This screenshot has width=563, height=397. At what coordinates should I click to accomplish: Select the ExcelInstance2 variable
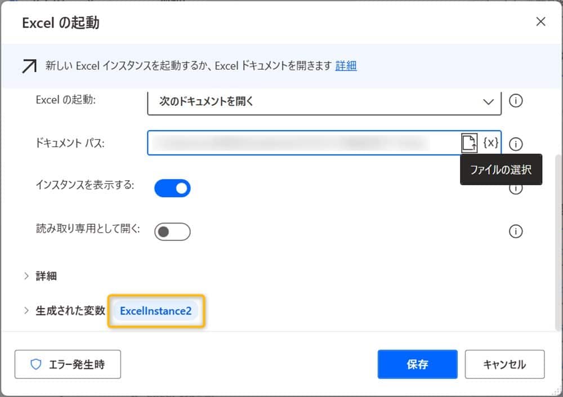click(155, 310)
